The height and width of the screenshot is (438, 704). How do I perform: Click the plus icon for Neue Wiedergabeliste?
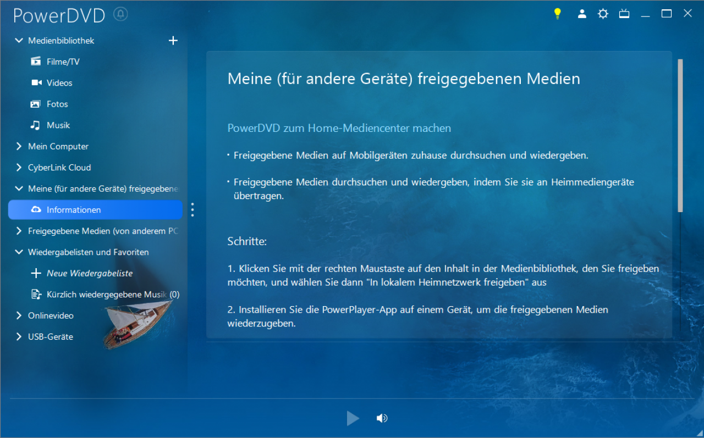(x=36, y=273)
